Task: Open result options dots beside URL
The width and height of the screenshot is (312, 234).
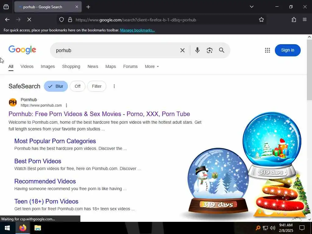Action: click(66, 105)
